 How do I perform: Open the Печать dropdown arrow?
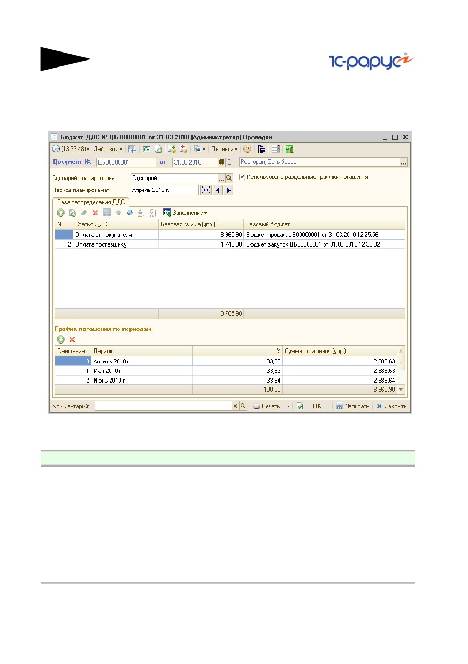tap(288, 406)
